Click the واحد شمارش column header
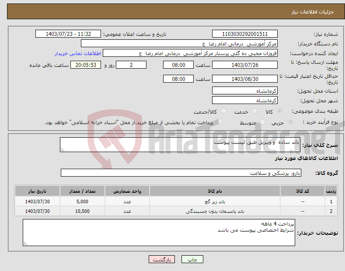The width and height of the screenshot is (345, 271). tap(127, 191)
